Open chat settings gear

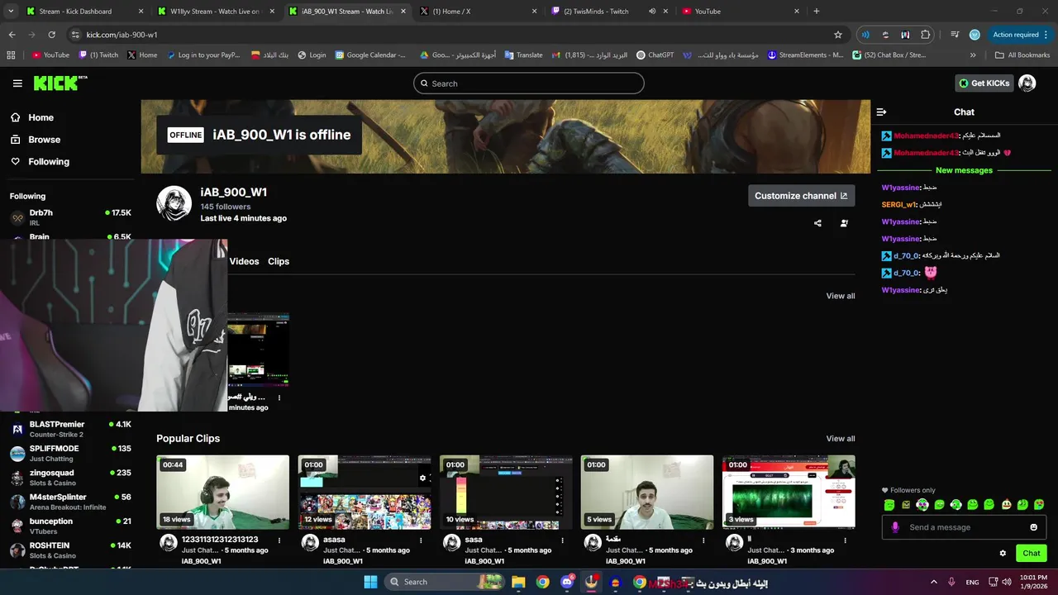coord(1003,554)
